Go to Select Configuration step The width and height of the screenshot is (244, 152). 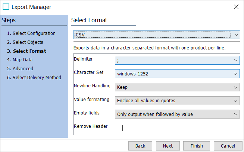tap(31, 33)
